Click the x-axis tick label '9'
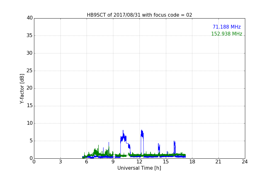This screenshot has width=272, height=181. (113, 162)
